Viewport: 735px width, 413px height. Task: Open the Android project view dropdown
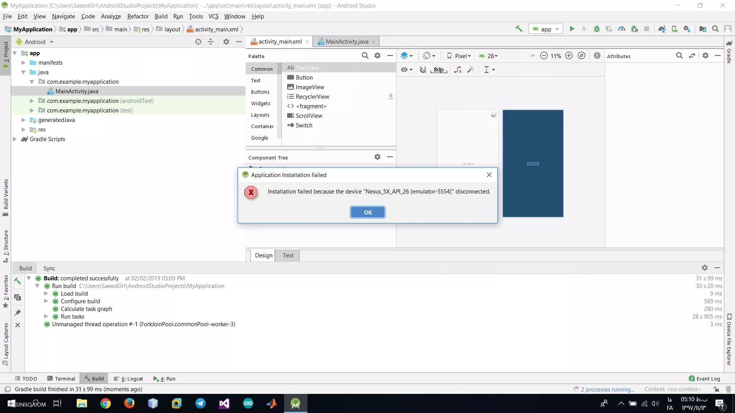click(x=35, y=42)
